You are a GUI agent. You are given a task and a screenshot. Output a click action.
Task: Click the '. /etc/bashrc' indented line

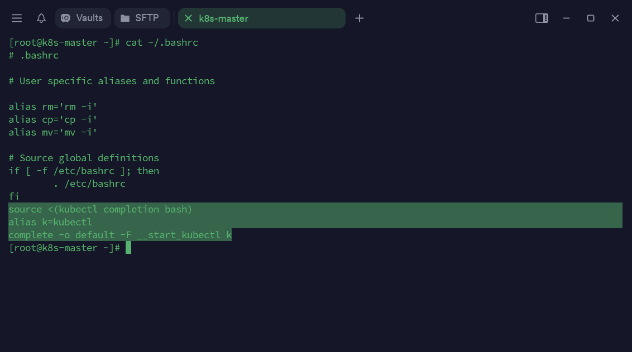(89, 184)
